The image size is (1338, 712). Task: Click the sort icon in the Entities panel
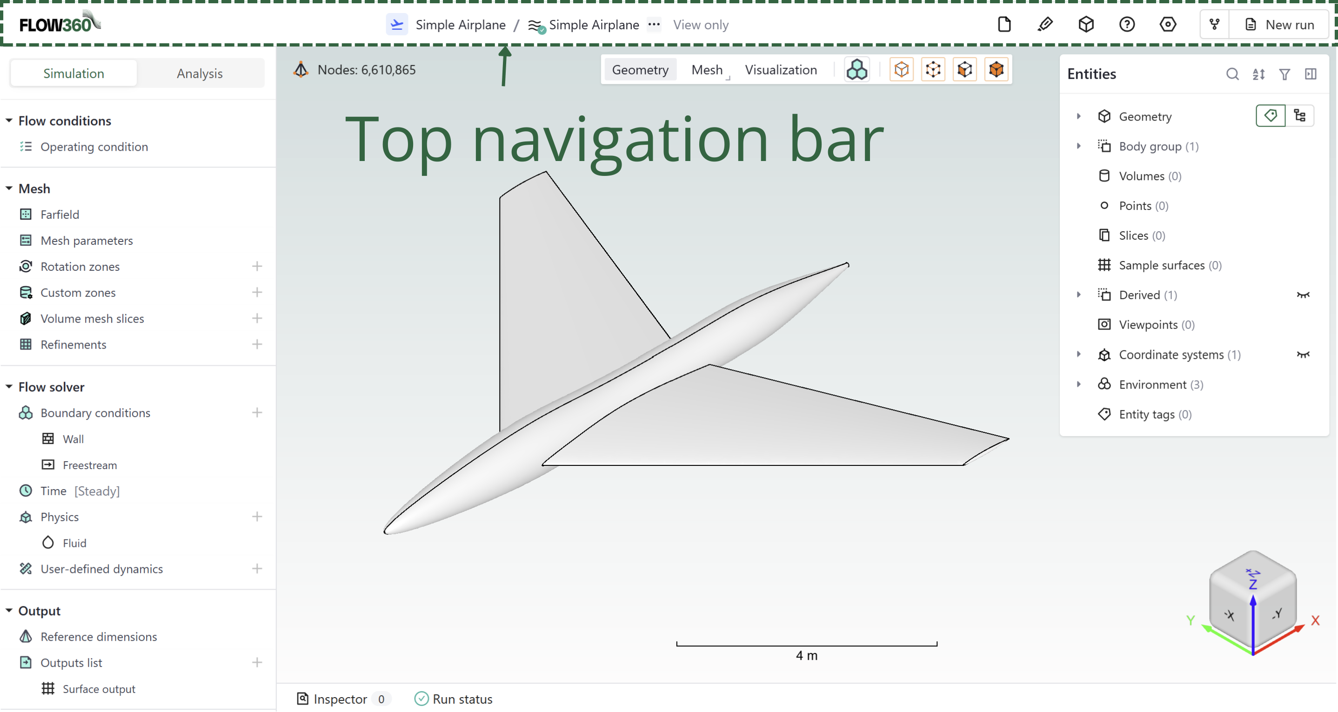1258,74
